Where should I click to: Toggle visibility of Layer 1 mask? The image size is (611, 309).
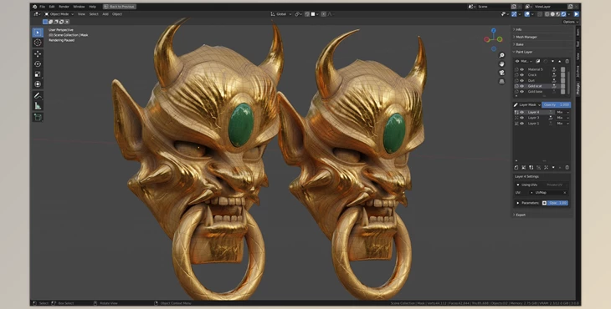[521, 124]
